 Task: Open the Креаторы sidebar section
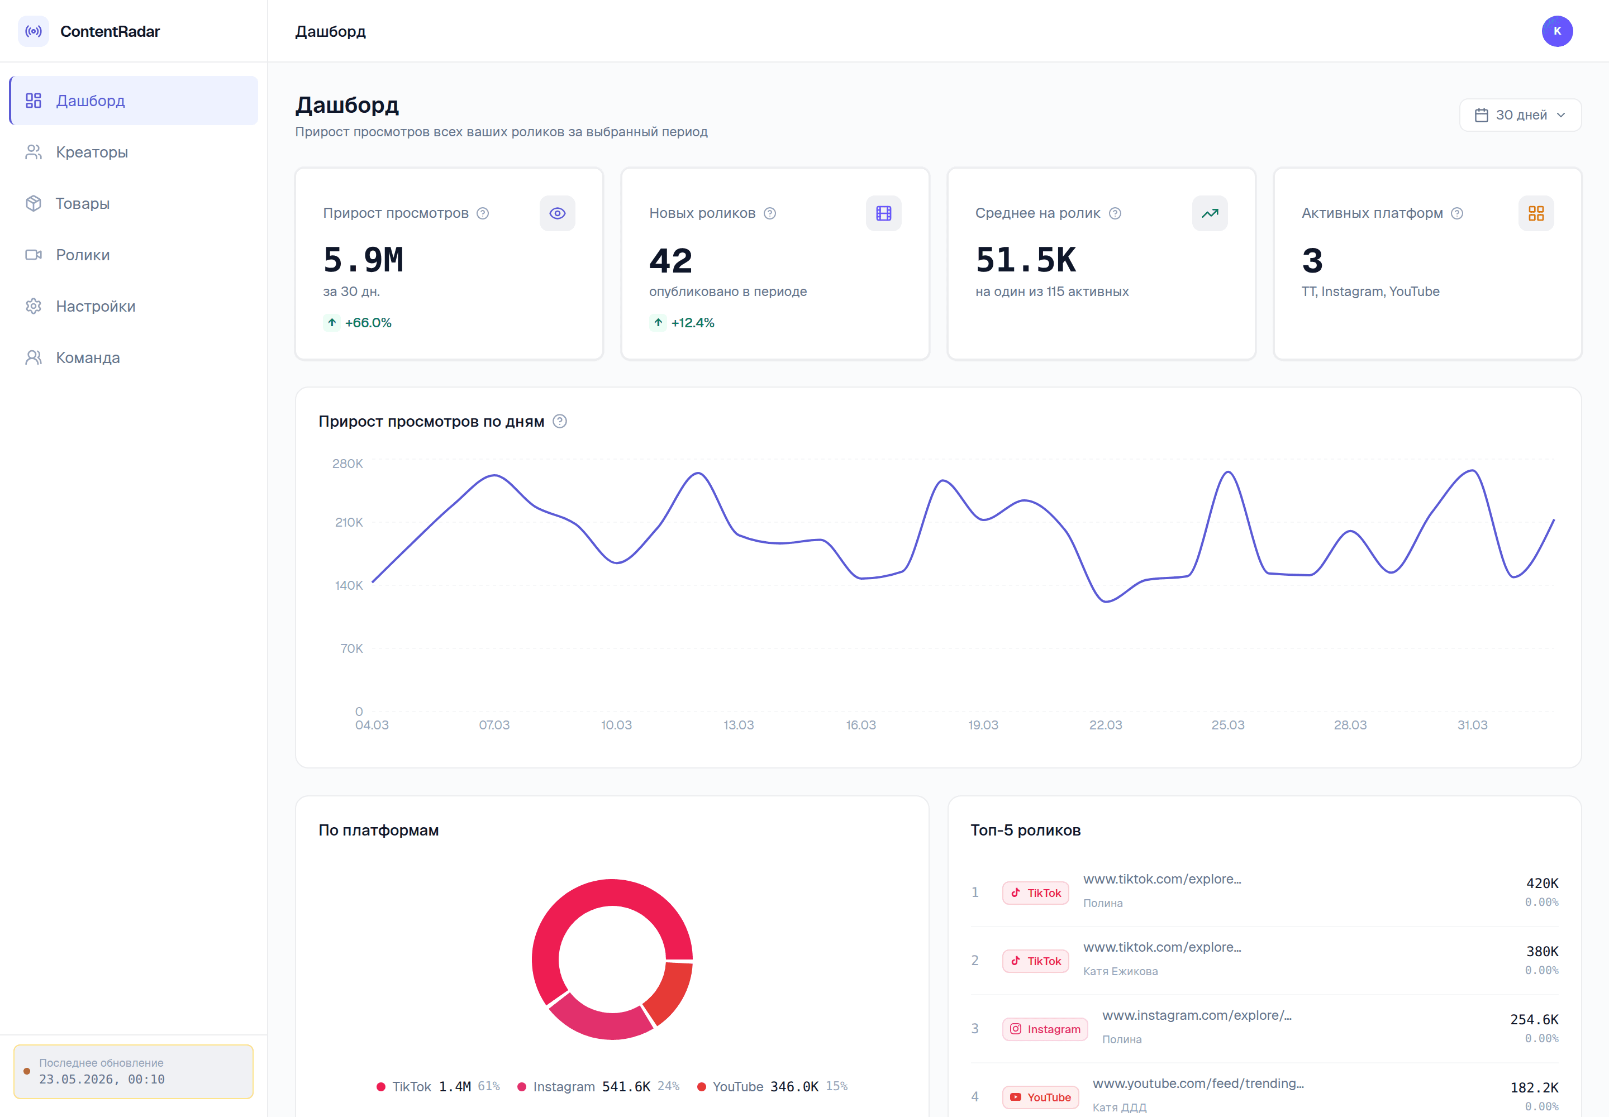(x=134, y=152)
